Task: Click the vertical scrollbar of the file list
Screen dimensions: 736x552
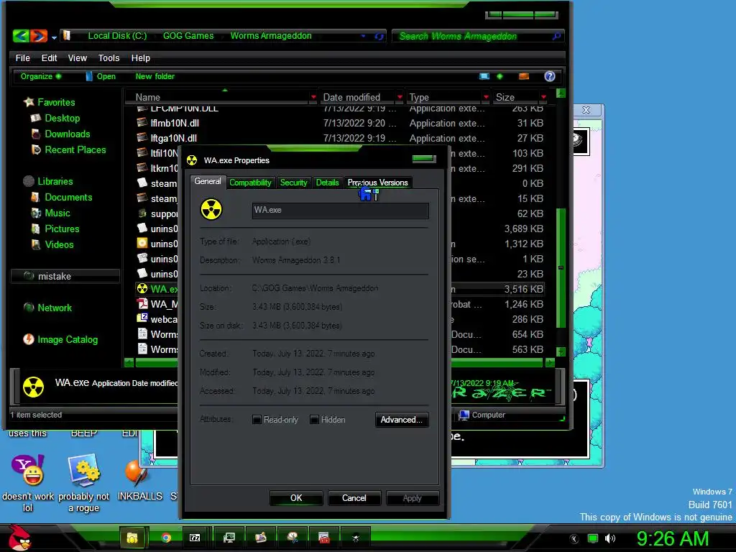Action: pos(561,267)
